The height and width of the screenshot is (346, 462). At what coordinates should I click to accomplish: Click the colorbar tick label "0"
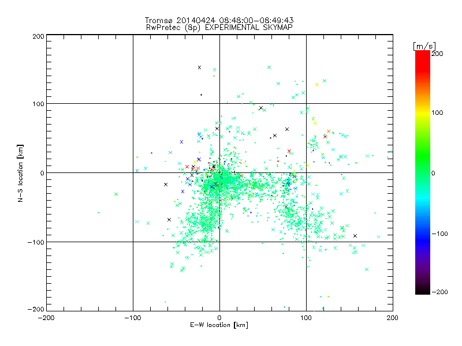tap(433, 173)
